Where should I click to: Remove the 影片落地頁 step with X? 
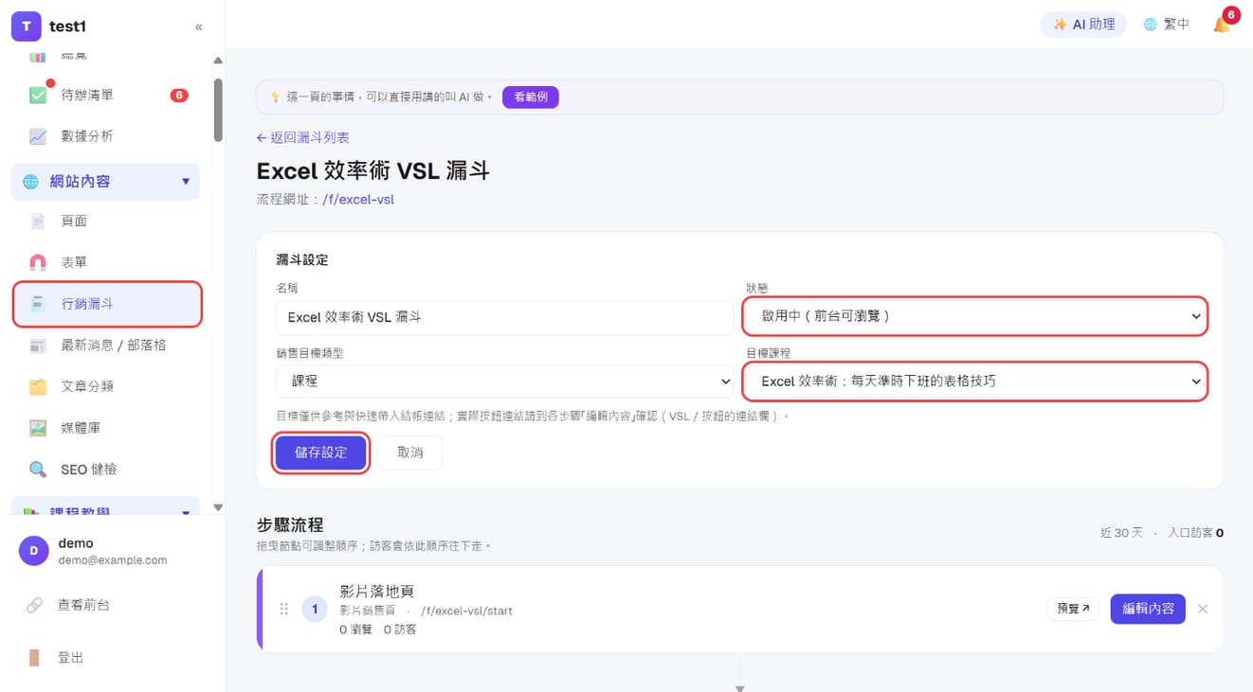tap(1202, 609)
